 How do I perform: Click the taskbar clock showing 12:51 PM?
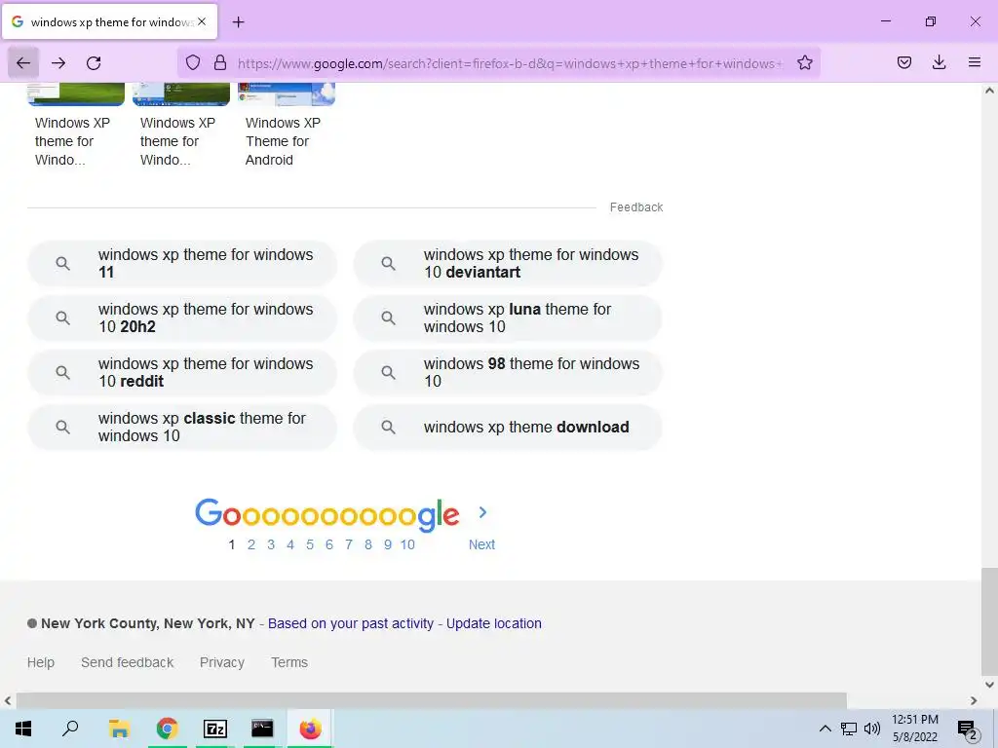coord(914,729)
